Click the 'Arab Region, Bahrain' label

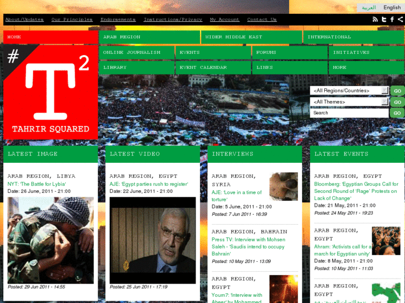[249, 232]
